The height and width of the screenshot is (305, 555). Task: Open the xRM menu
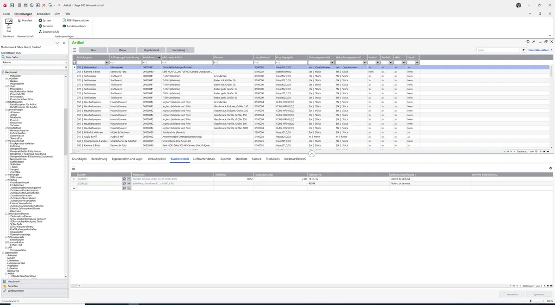click(x=57, y=14)
